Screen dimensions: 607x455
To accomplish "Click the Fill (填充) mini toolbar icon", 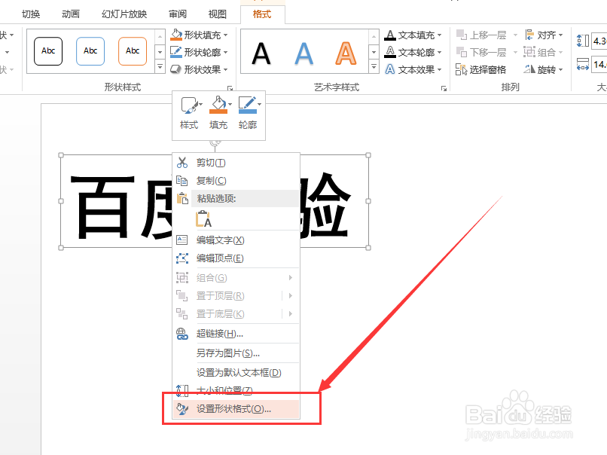I will 218,105.
